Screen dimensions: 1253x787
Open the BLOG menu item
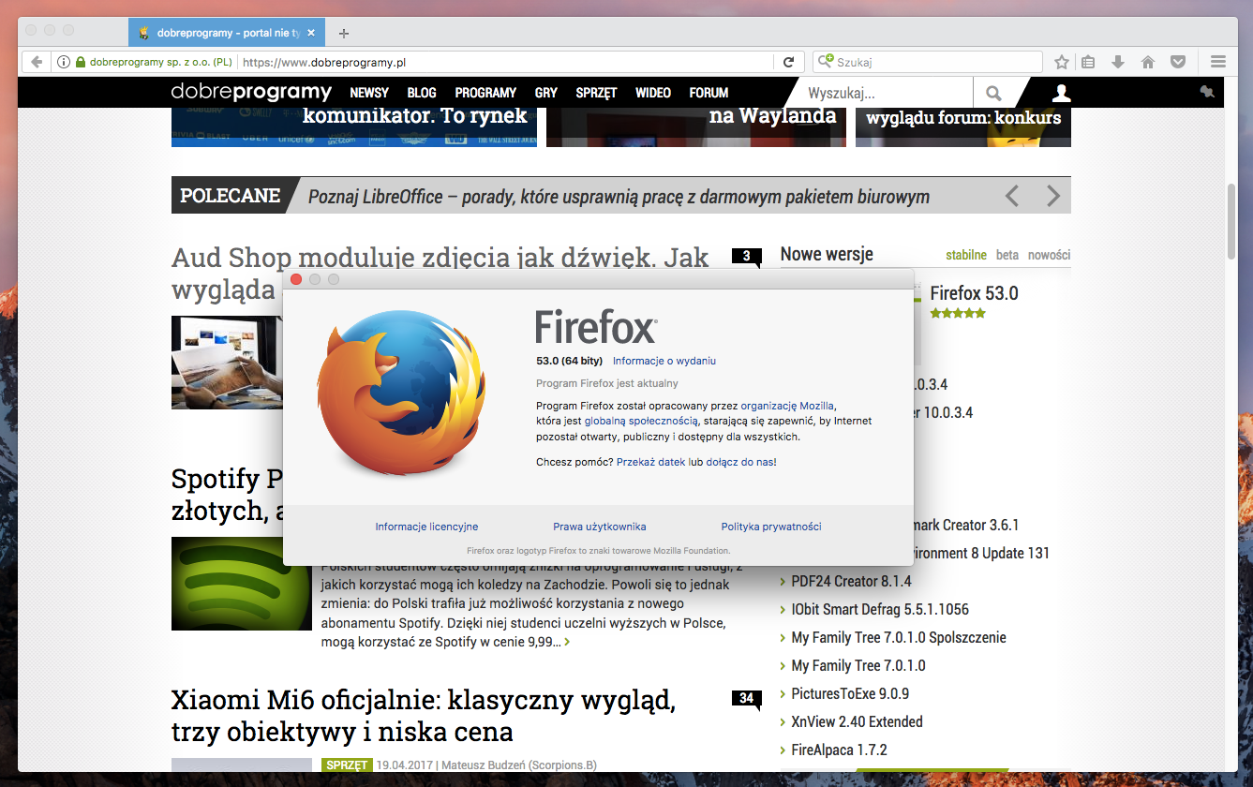click(x=422, y=93)
